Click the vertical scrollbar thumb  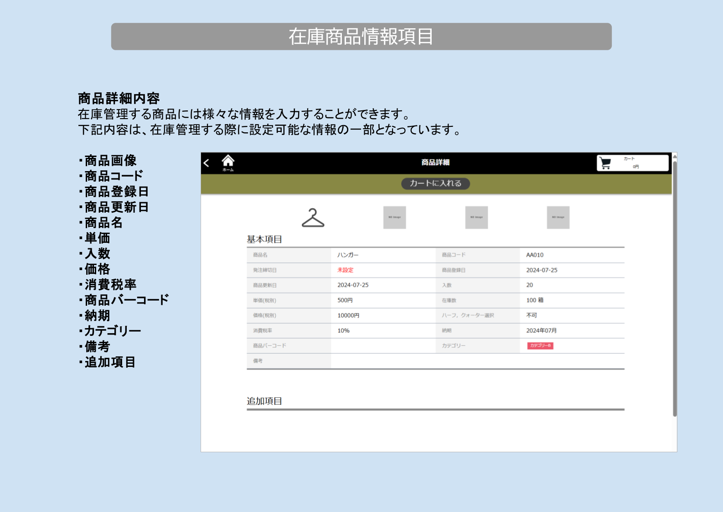[x=675, y=288]
